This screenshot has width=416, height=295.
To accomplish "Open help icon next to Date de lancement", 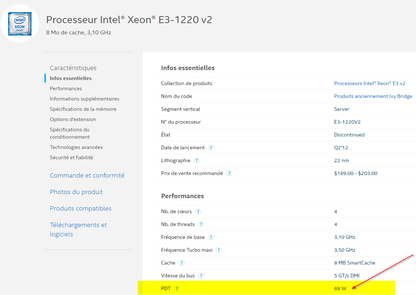I will 211,147.
